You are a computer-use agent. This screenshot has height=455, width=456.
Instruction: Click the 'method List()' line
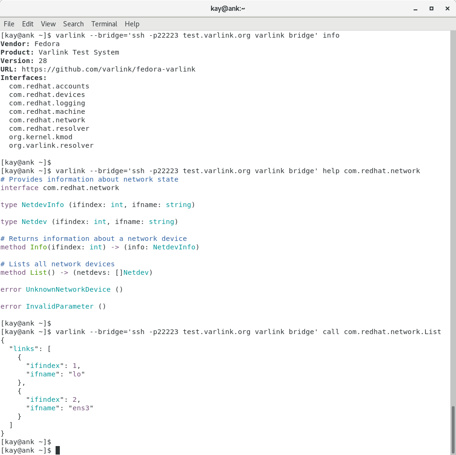click(76, 272)
